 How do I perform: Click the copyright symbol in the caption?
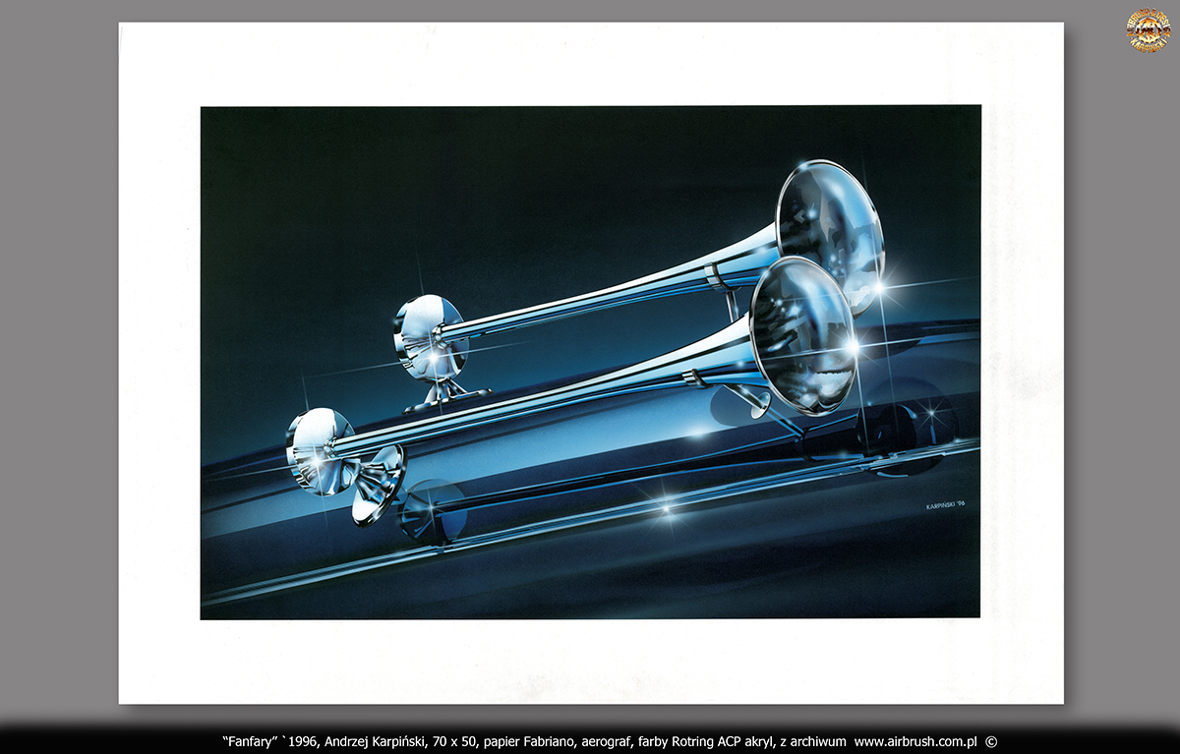(x=991, y=742)
